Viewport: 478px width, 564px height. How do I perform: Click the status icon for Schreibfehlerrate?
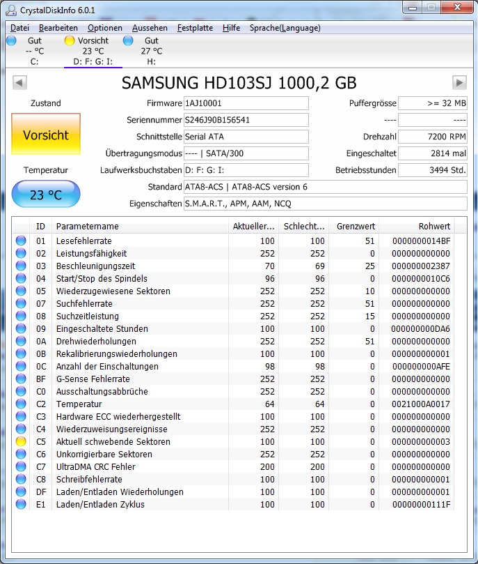(21, 479)
